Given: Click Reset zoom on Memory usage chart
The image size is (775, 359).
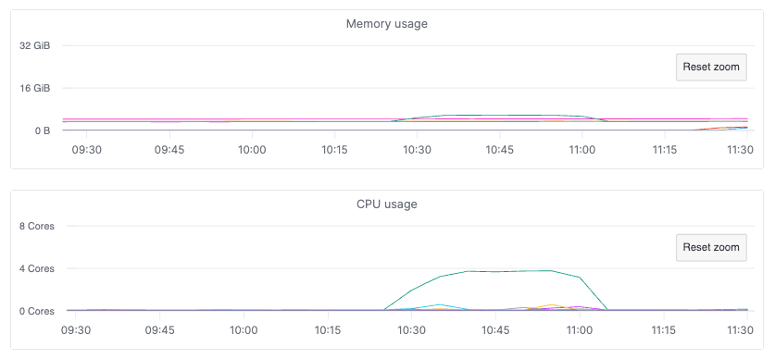Looking at the screenshot, I should coord(711,68).
